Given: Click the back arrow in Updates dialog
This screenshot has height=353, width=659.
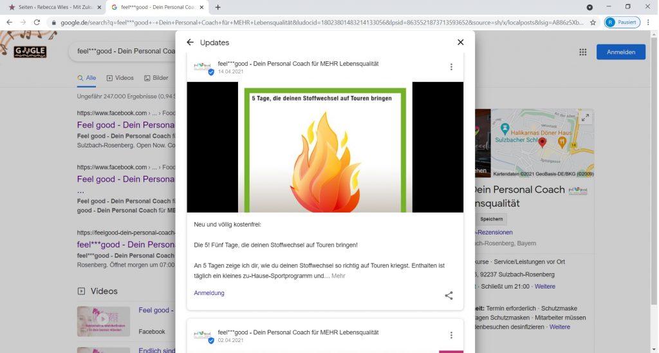Looking at the screenshot, I should tap(190, 43).
